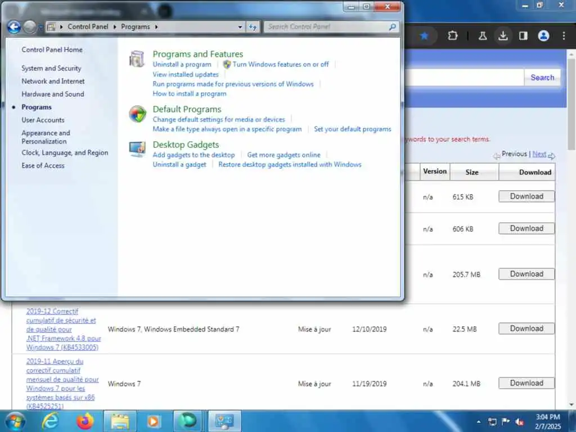Click the muted volume tray icon

coord(519,422)
